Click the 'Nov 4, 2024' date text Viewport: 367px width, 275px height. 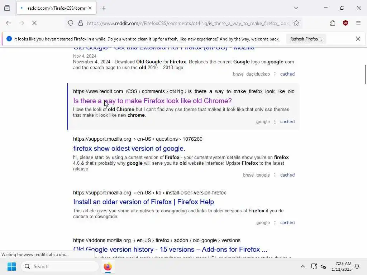(85, 56)
